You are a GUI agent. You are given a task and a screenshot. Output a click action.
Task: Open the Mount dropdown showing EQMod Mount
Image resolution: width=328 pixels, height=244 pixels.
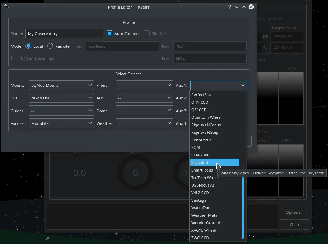click(x=61, y=85)
